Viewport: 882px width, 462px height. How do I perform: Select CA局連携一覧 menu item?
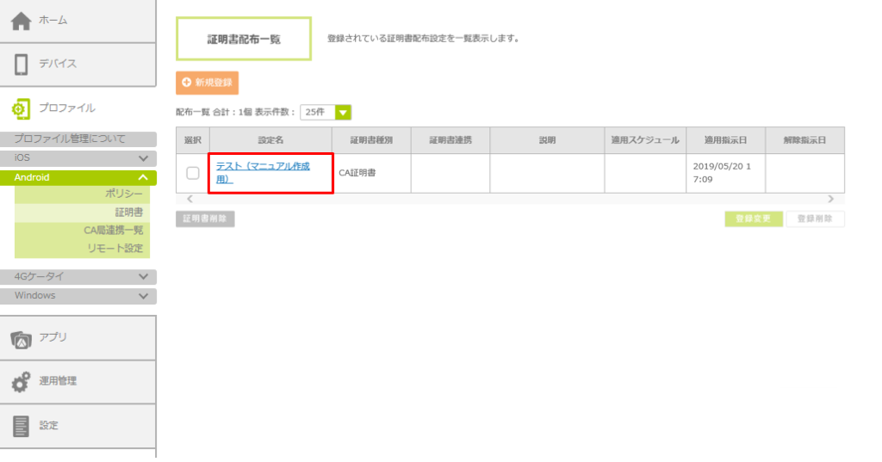point(113,231)
